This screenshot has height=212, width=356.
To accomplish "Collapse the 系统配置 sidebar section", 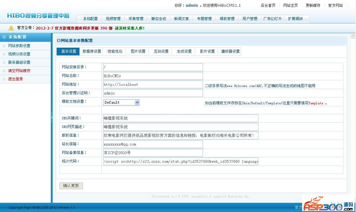I will point(4,37).
